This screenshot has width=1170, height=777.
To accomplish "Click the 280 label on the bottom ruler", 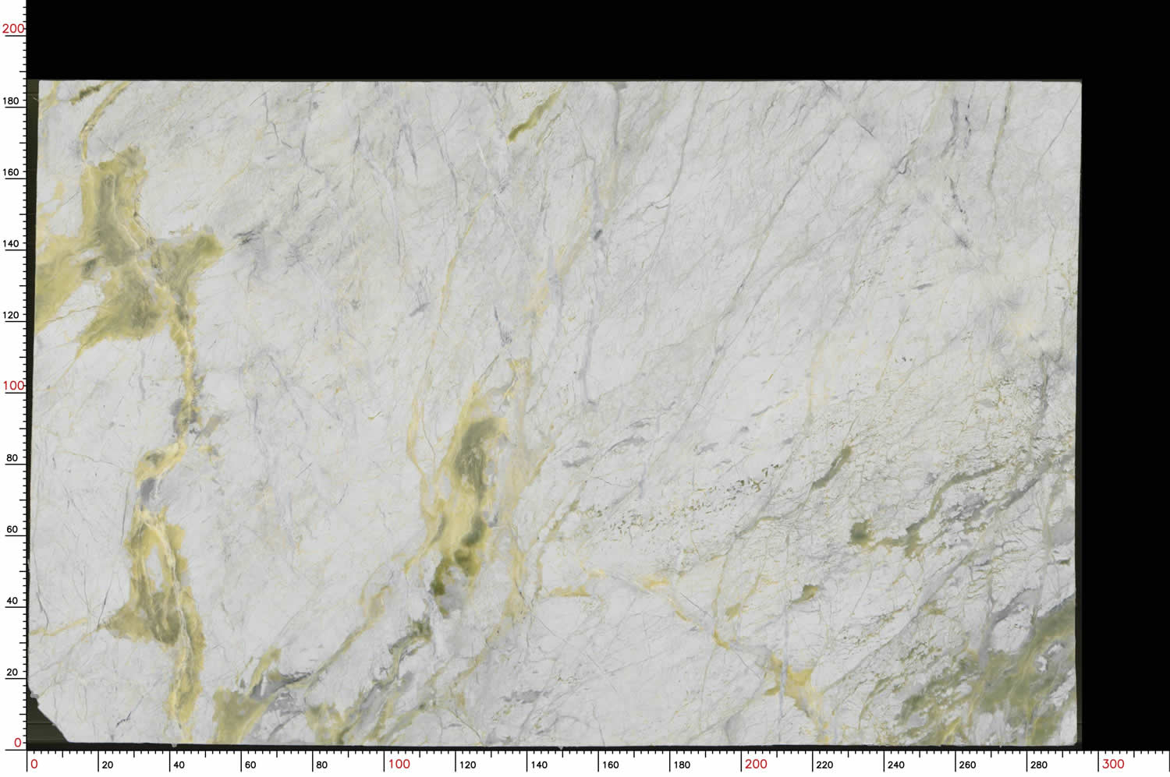I will click(1038, 765).
